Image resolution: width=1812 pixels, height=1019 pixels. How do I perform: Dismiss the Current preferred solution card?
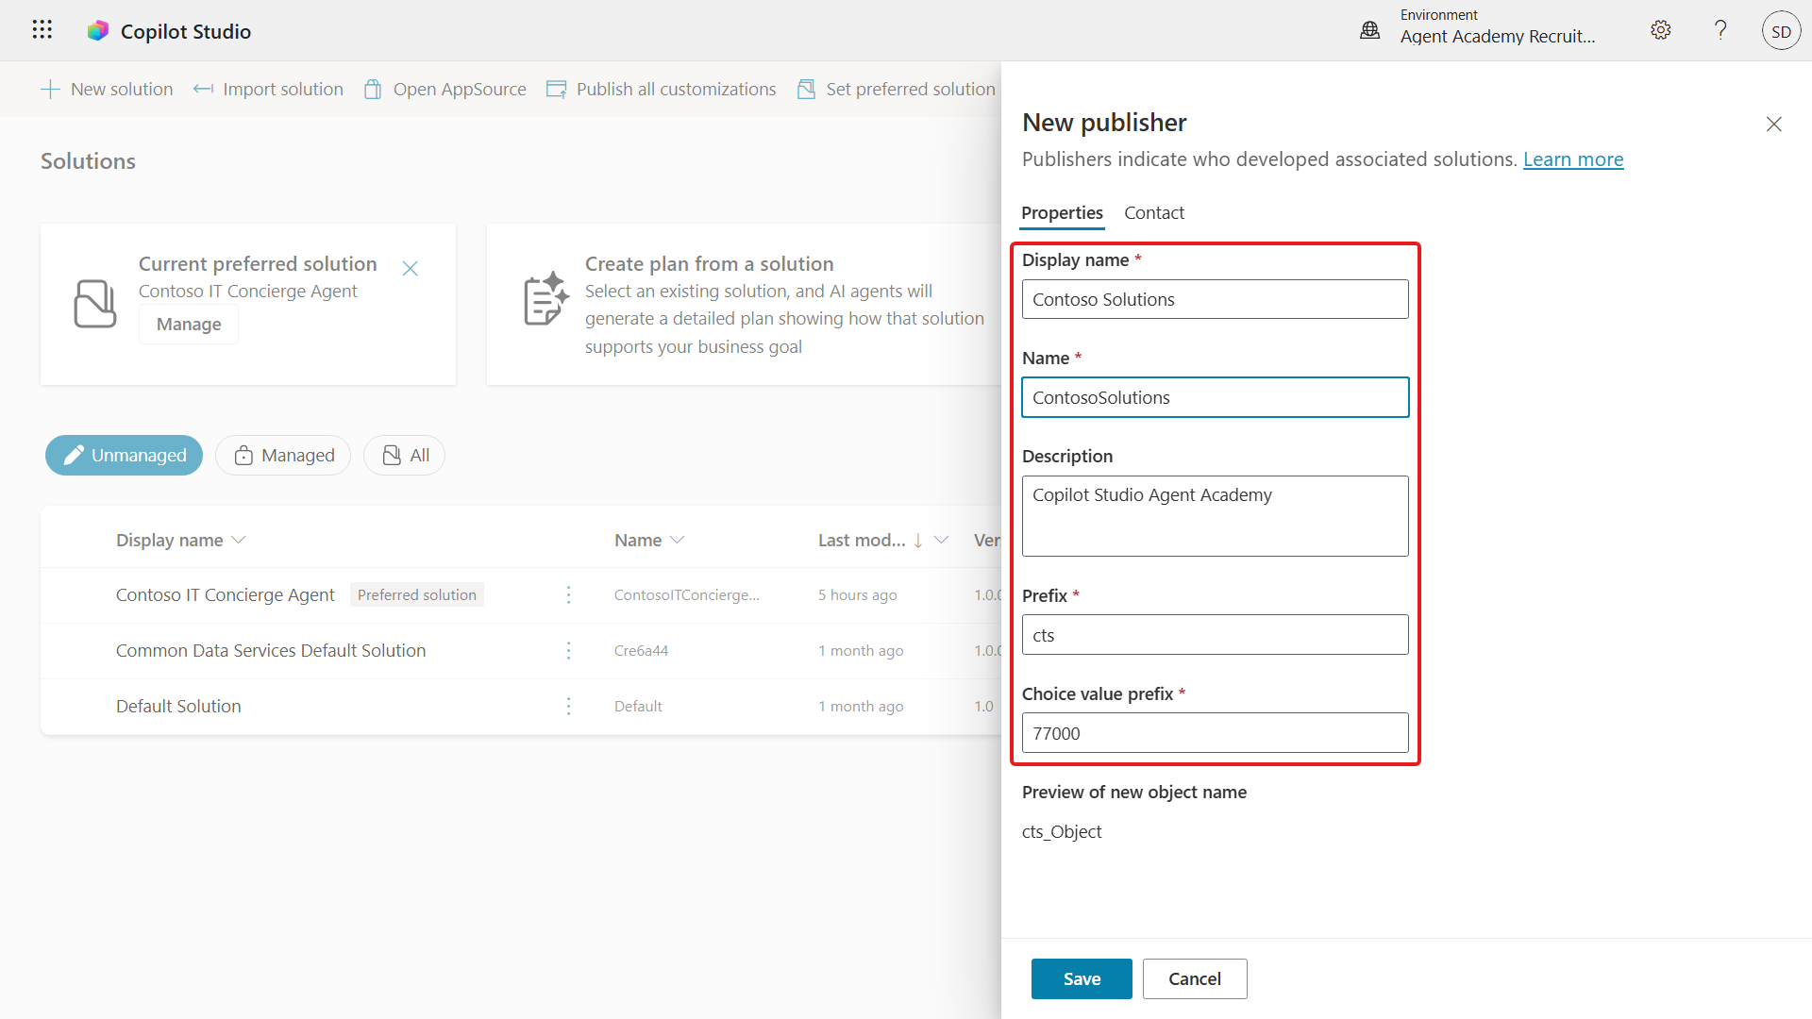410,269
